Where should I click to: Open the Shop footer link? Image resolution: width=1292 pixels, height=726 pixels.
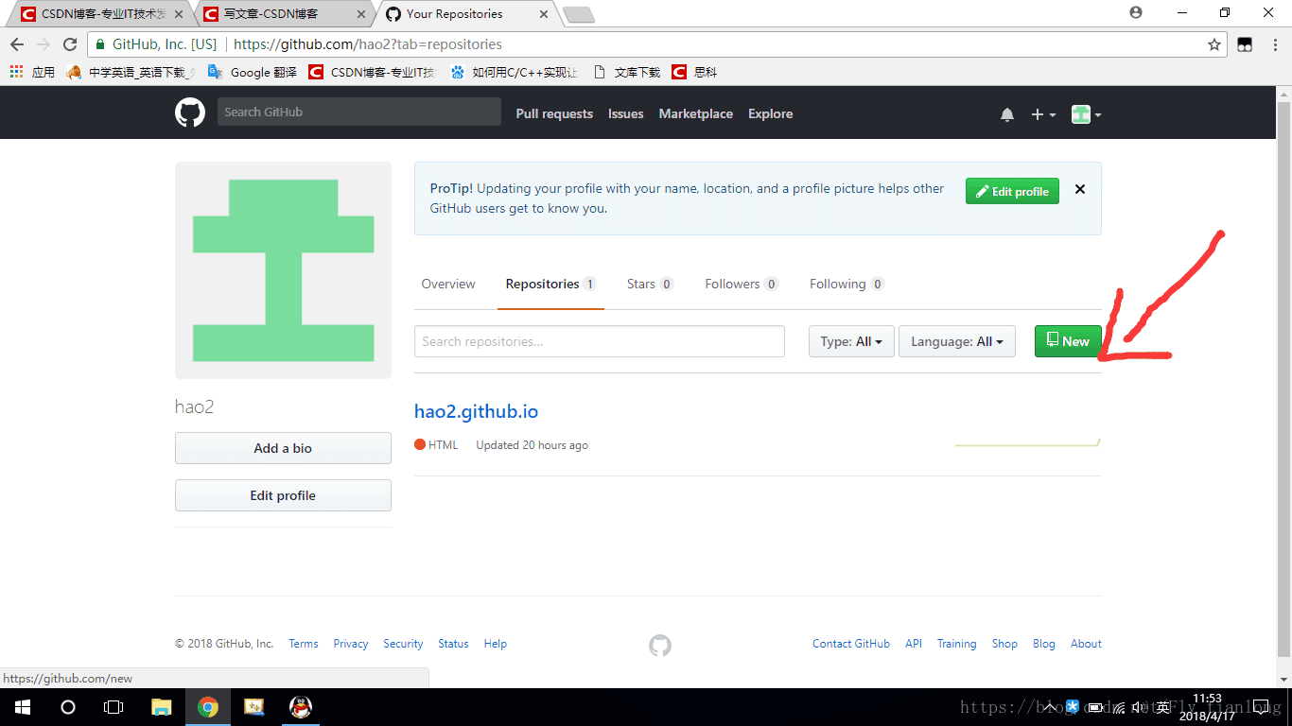tap(1004, 644)
